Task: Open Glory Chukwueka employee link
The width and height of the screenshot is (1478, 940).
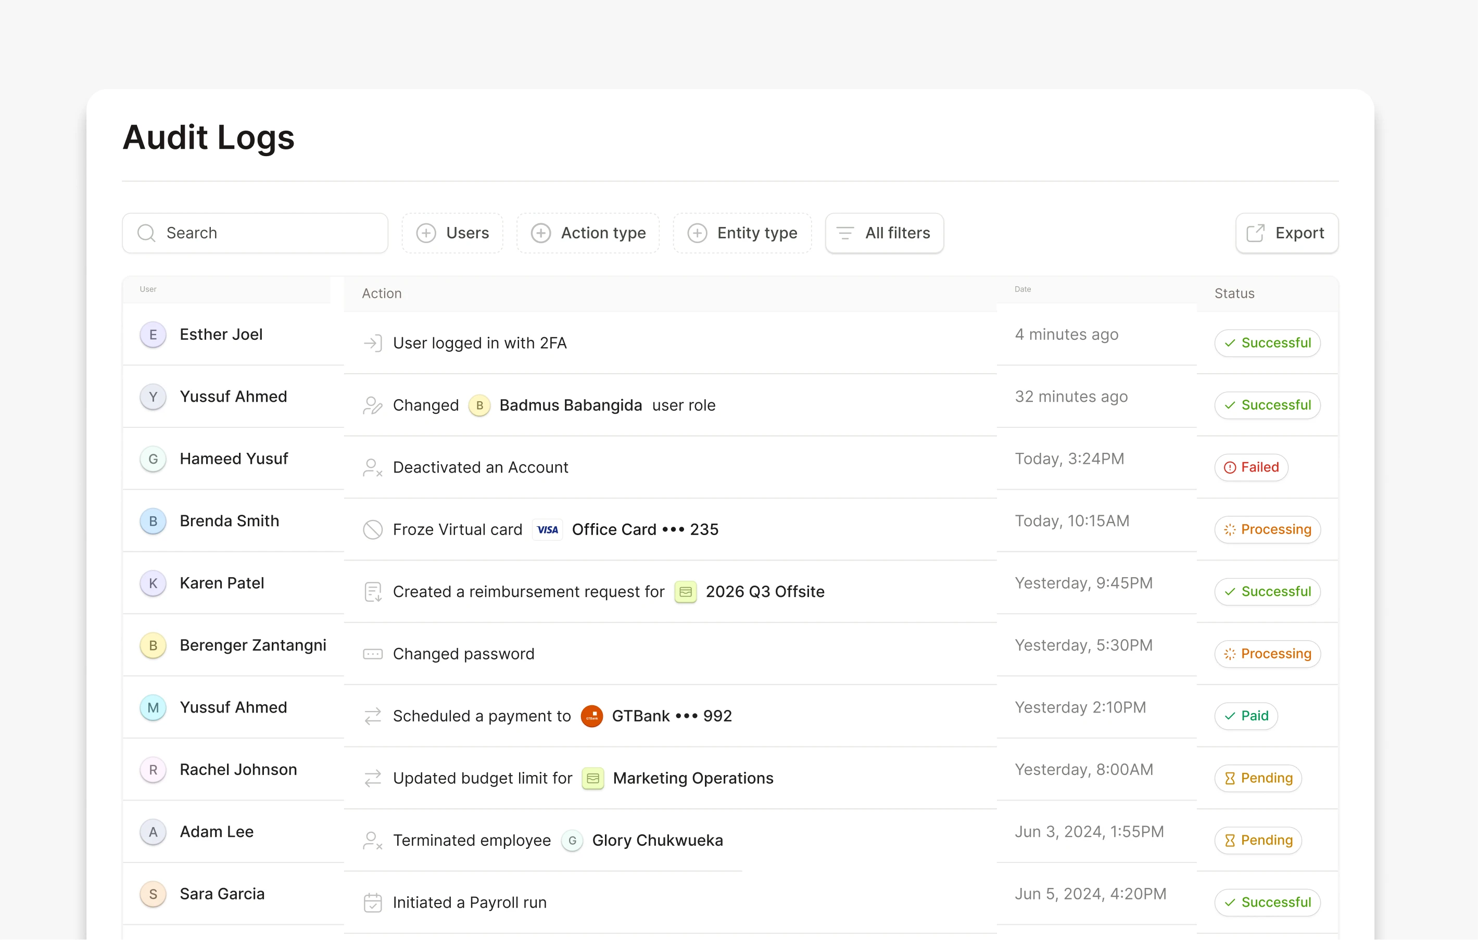Action: [657, 841]
